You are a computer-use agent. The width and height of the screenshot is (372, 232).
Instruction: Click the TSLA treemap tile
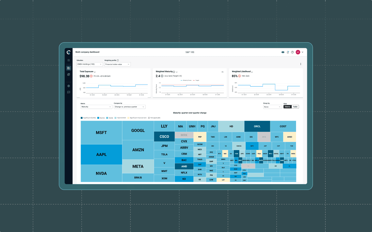click(164, 155)
